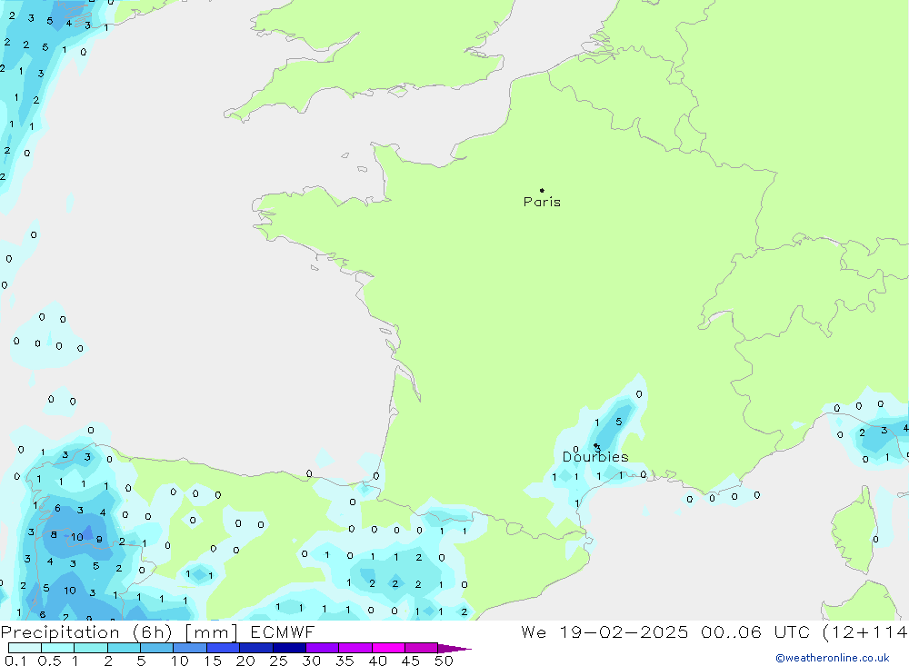The height and width of the screenshot is (666, 909).
Task: Click the 25 legend scale label
Action: [278, 661]
